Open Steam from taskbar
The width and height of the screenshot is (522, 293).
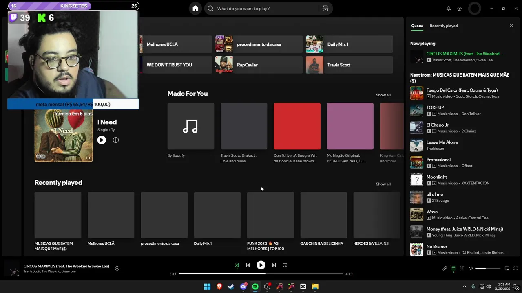click(231, 286)
